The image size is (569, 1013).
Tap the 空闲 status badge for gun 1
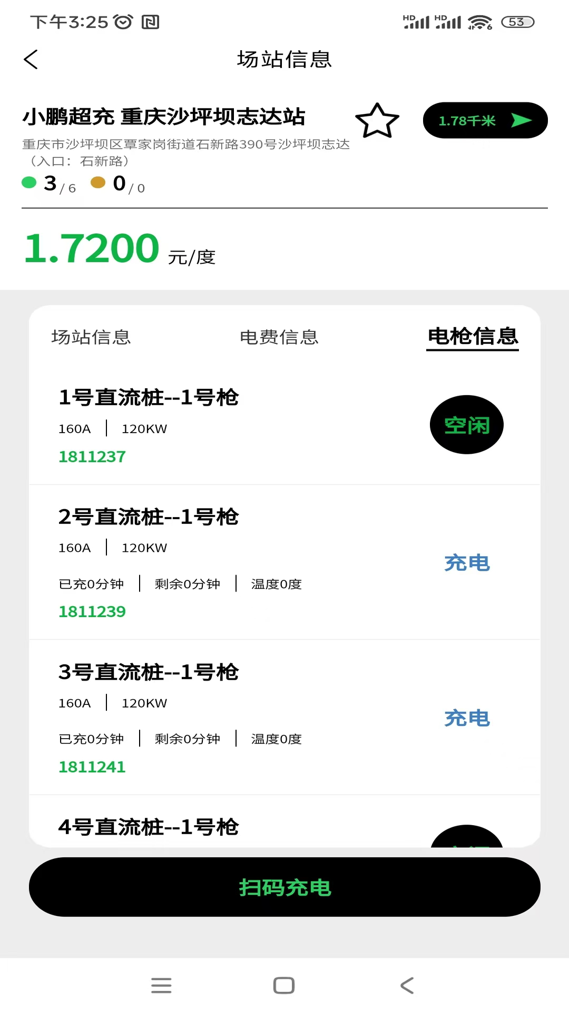[466, 425]
